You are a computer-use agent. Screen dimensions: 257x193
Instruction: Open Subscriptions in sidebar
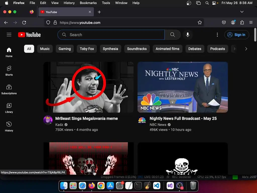pos(9,89)
